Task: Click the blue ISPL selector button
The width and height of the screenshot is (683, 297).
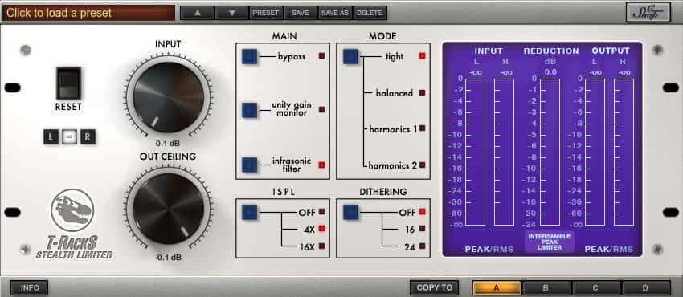Action: pos(250,212)
